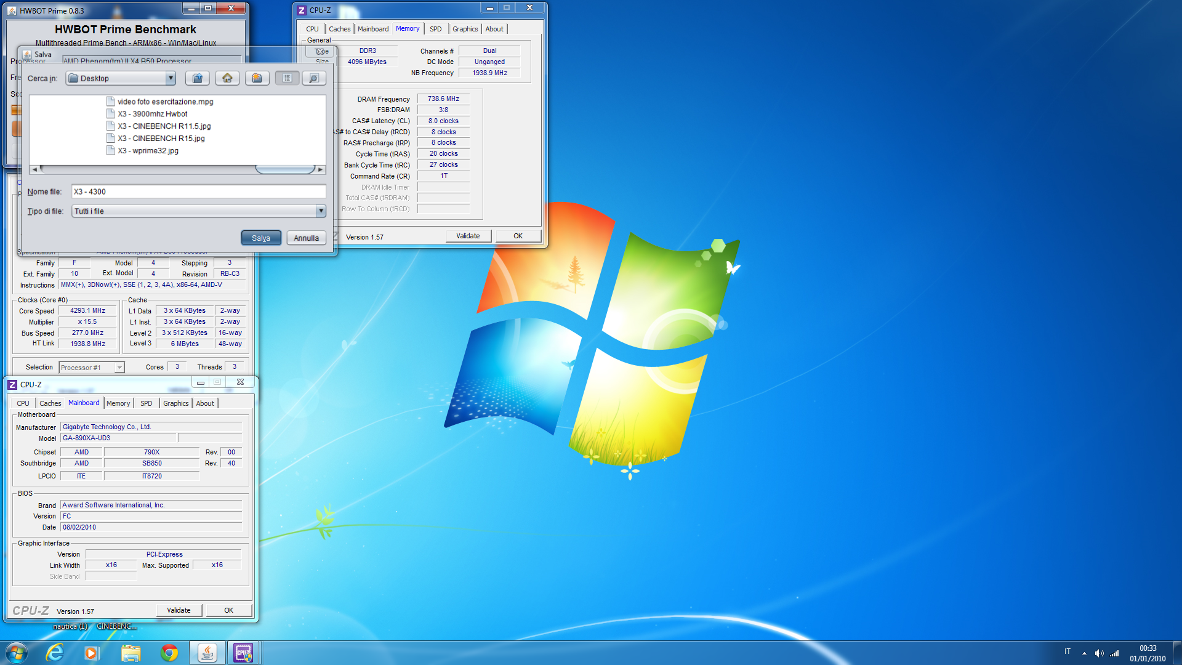Click motherboard model 'GA-890XA-UD3'
1182x665 pixels.
(119, 438)
